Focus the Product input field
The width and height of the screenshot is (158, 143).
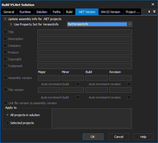coord(85,52)
